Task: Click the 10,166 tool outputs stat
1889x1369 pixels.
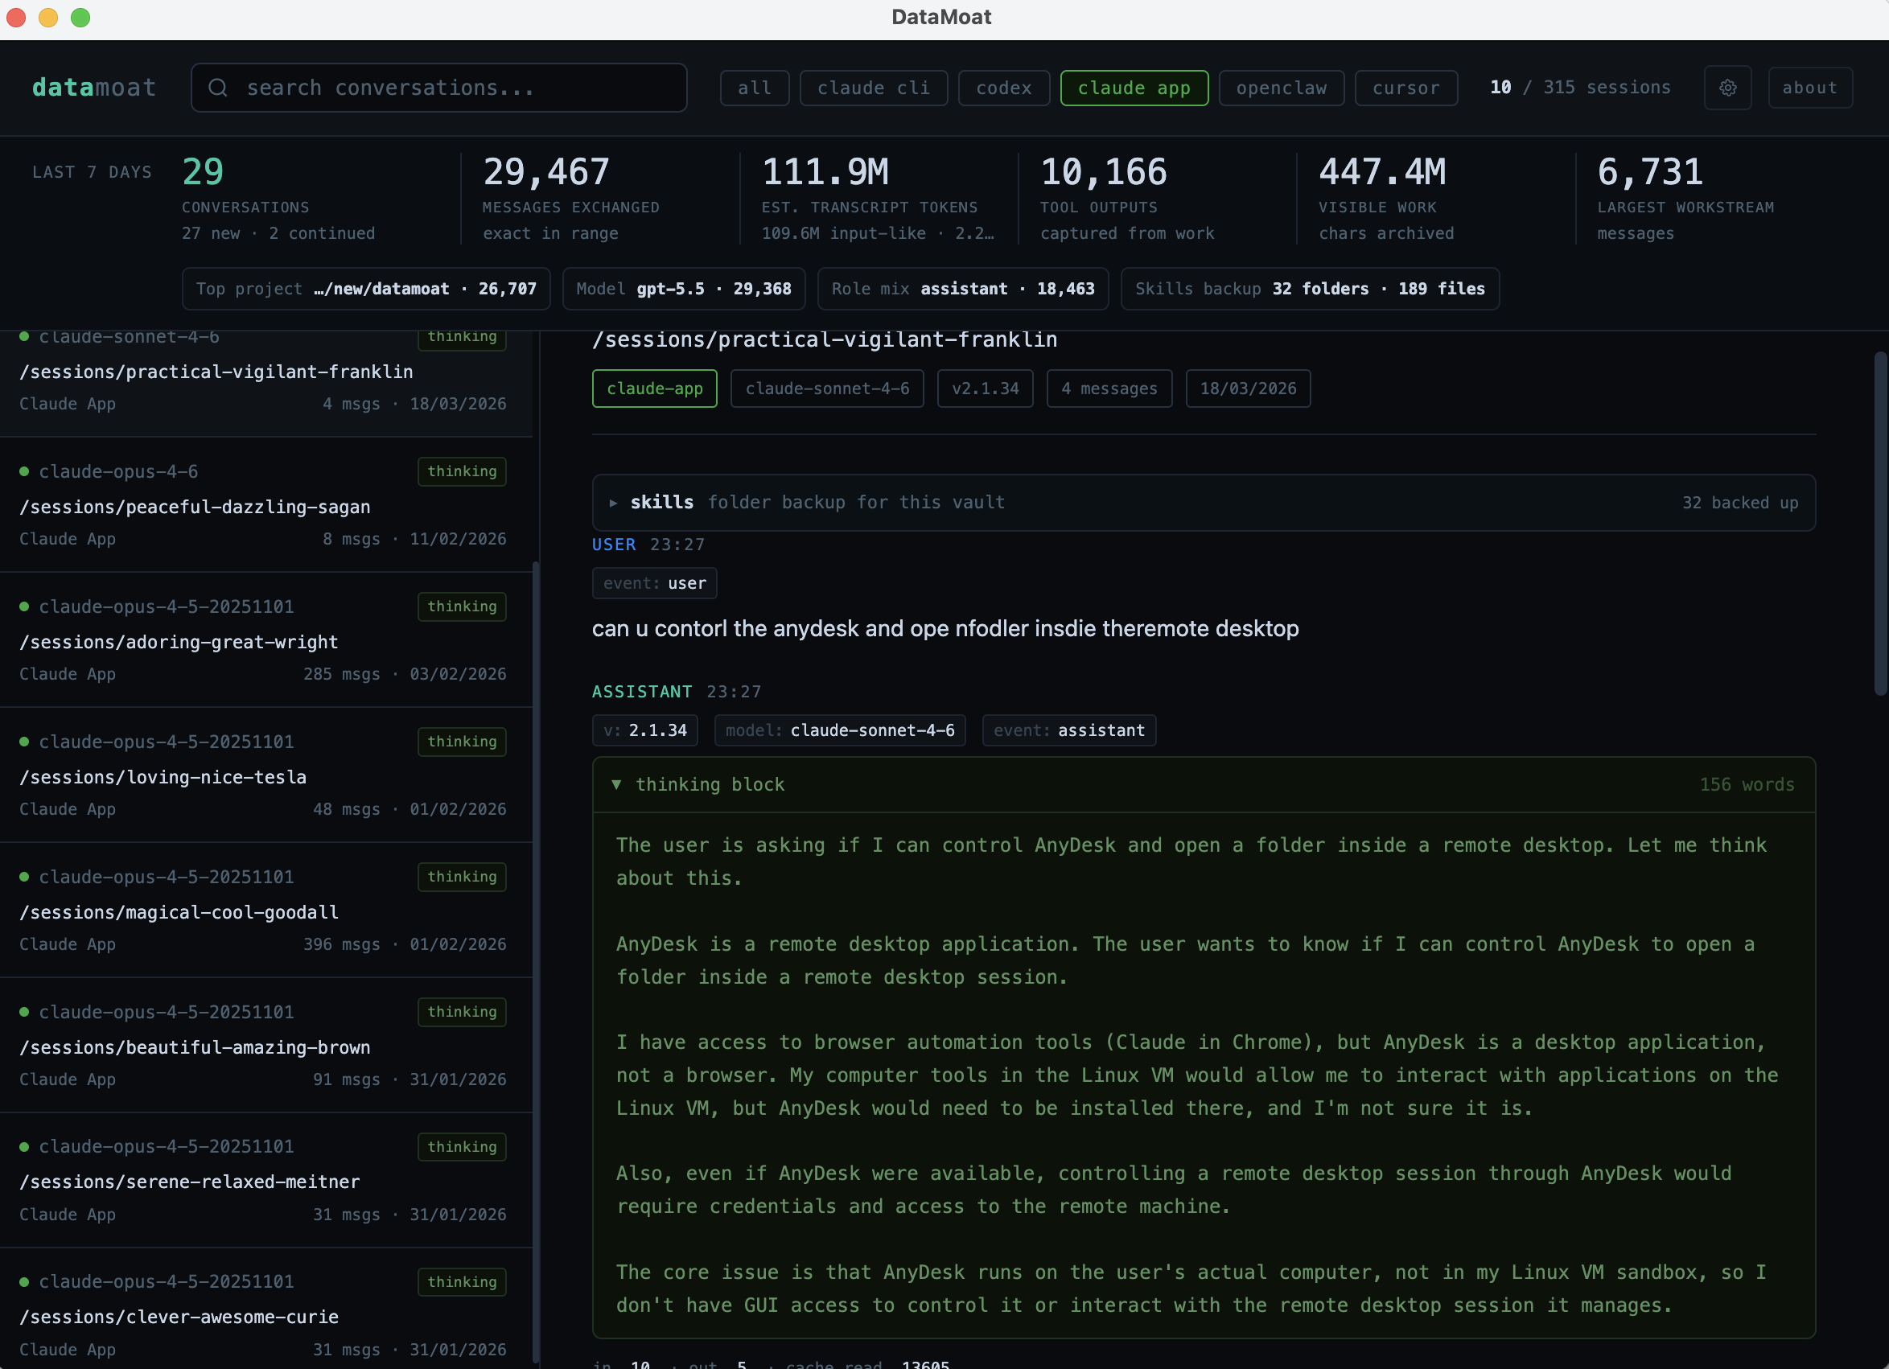Action: pyautogui.click(x=1127, y=198)
